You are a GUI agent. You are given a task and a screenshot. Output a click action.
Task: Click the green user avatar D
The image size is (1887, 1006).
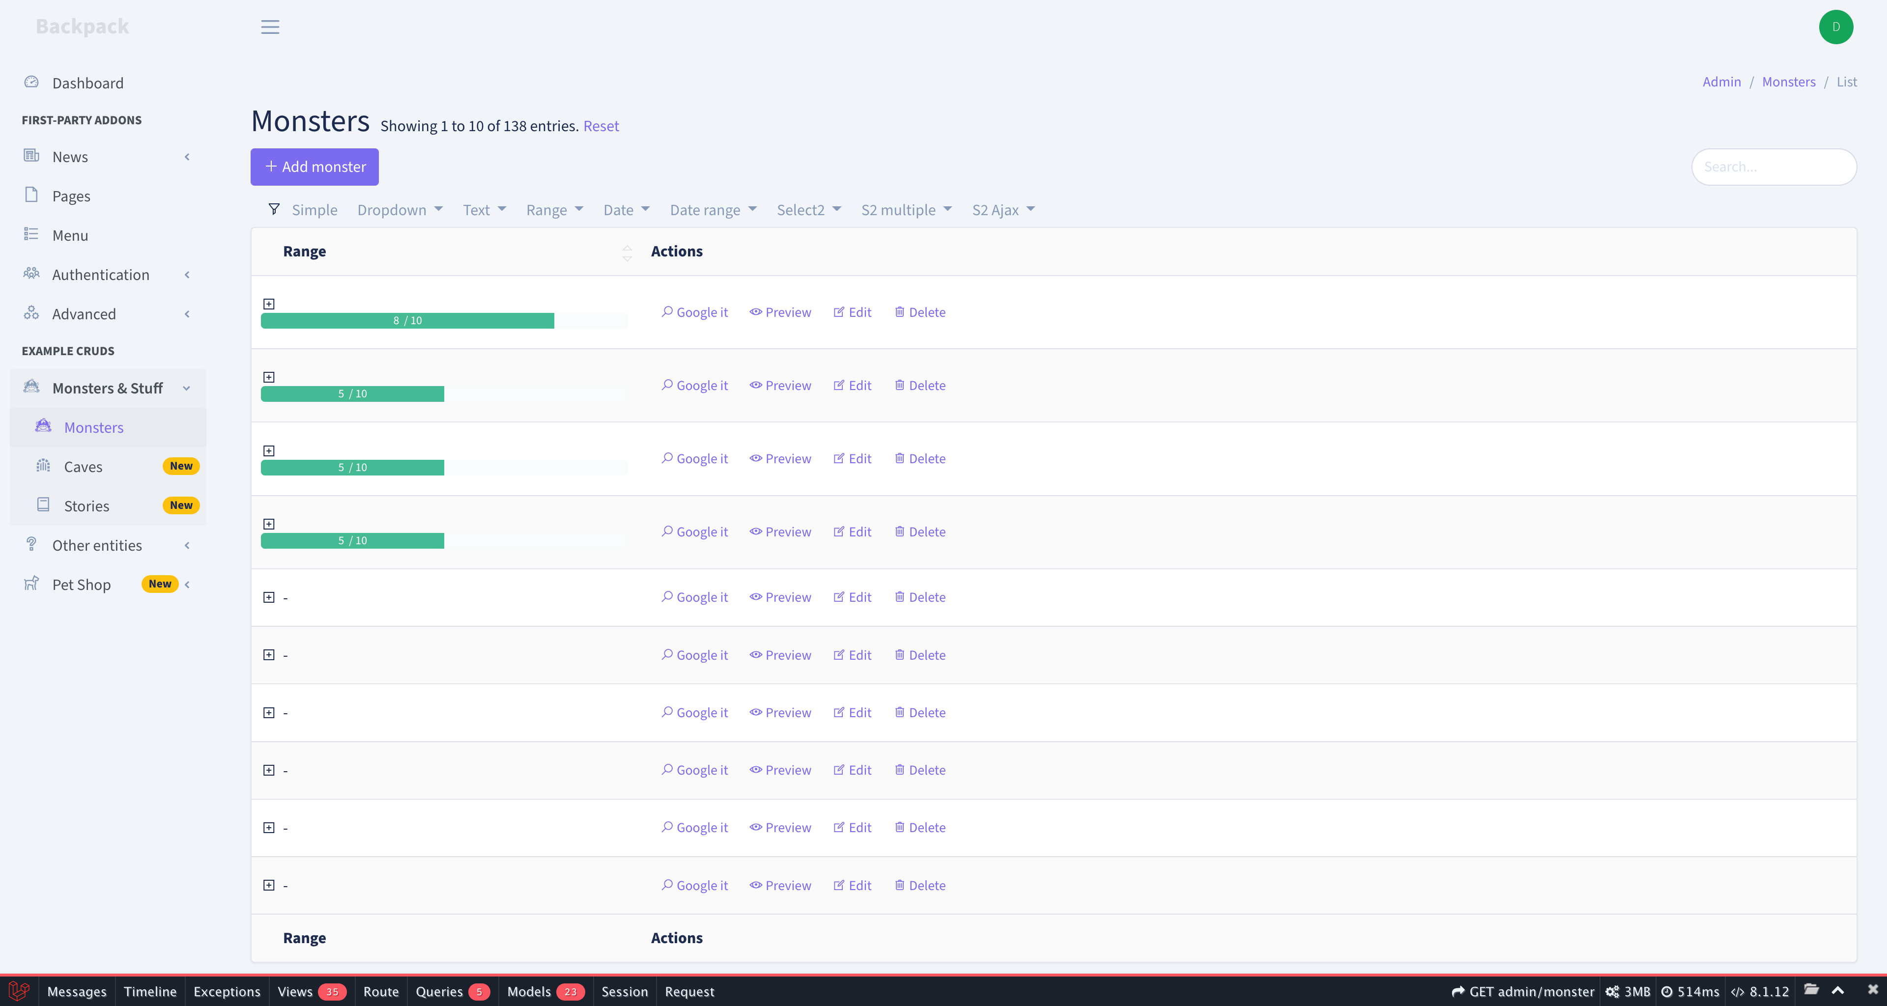1835,27
